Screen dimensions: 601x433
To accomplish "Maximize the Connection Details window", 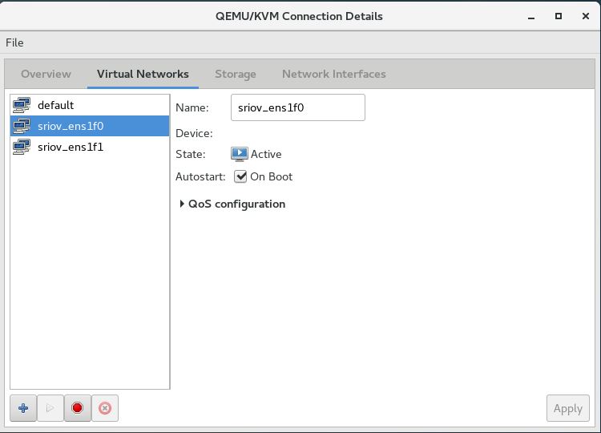I will (559, 16).
